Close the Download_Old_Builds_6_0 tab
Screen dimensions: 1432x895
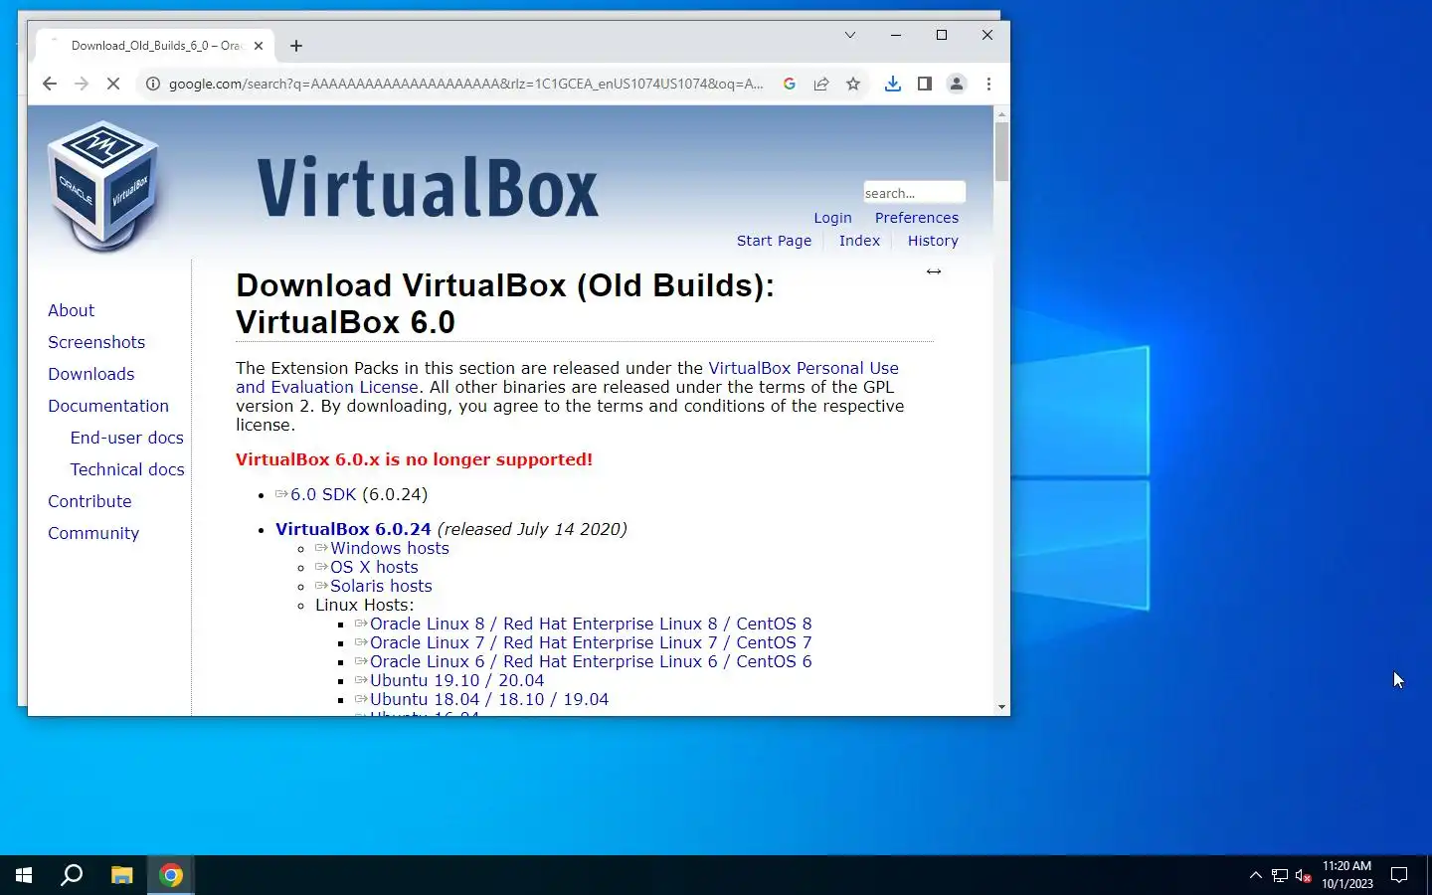click(x=259, y=46)
